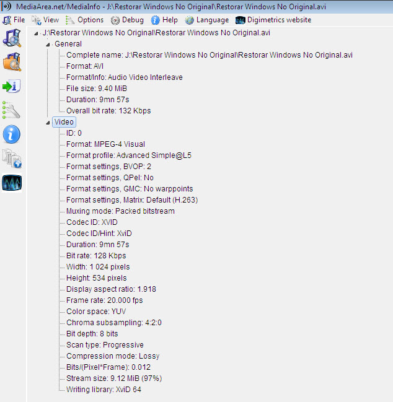Select 'Compression mode: Lossy' row
The image size is (393, 402).
point(113,356)
